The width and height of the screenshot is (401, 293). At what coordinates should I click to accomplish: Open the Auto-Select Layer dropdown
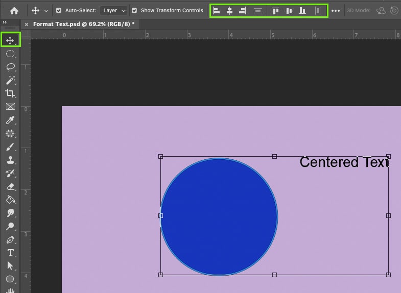[113, 10]
